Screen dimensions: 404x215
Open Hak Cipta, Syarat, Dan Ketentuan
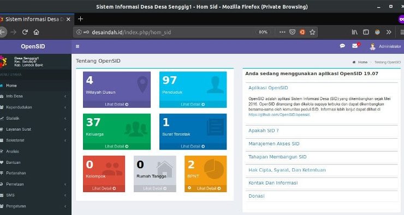(x=287, y=170)
